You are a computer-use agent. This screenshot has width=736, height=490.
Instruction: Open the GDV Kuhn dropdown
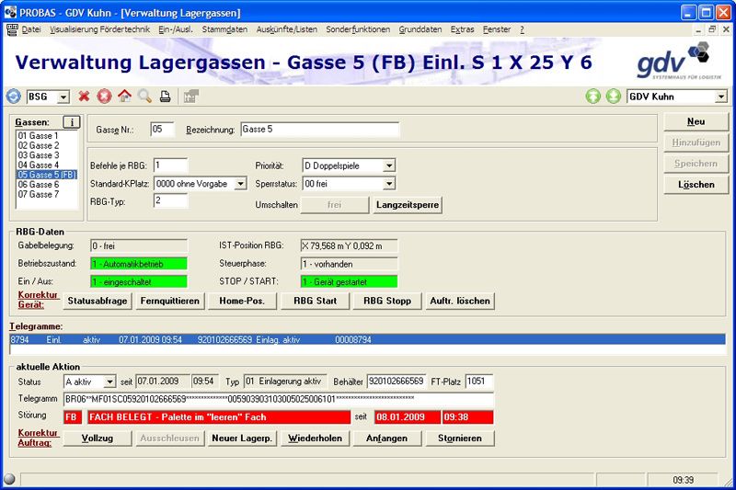[721, 97]
